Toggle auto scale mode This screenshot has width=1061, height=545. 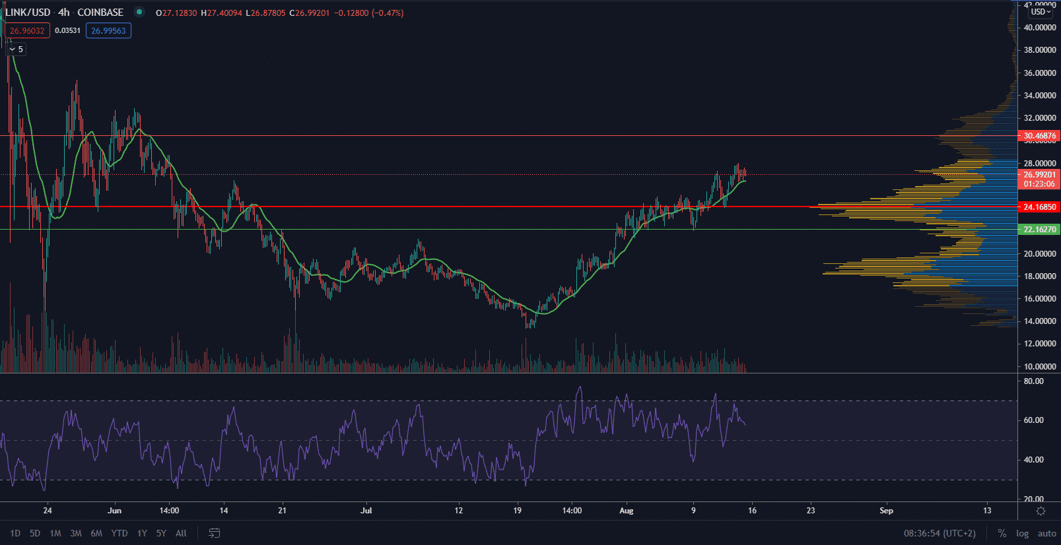[1046, 533]
